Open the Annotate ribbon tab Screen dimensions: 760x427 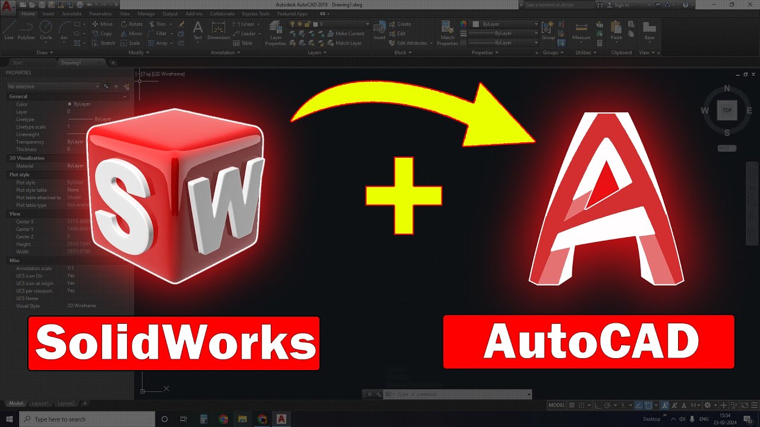(72, 14)
